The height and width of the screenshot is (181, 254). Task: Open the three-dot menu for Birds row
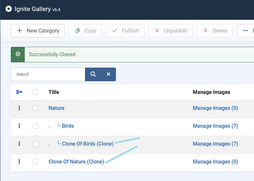point(19,126)
